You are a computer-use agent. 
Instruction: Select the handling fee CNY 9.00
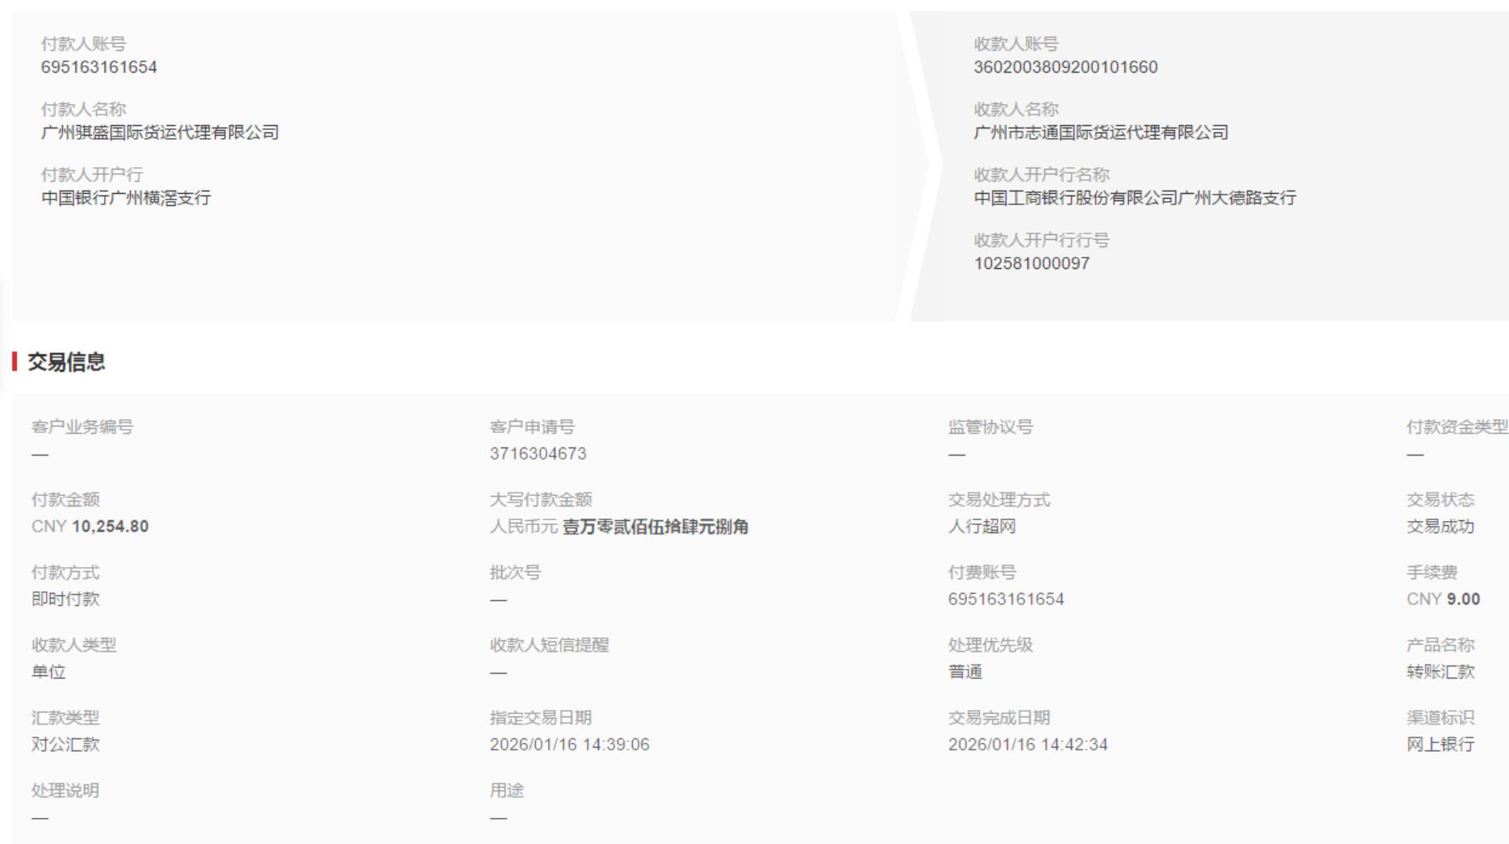[1443, 599]
